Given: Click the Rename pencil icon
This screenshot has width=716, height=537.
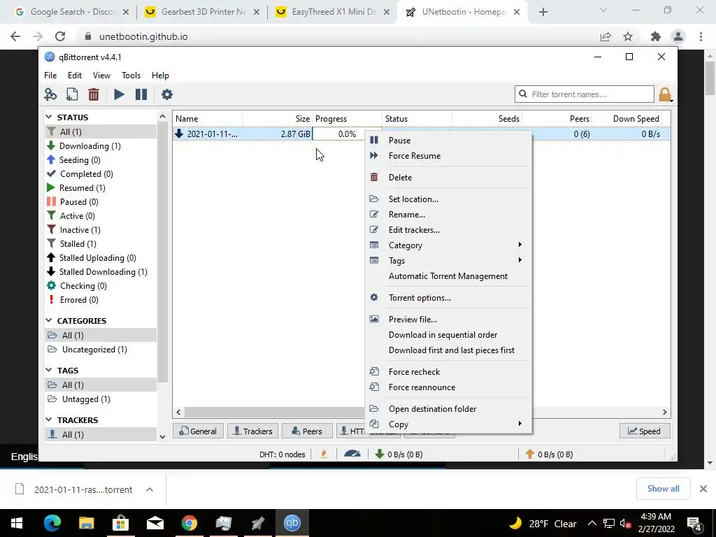Looking at the screenshot, I should (x=374, y=214).
